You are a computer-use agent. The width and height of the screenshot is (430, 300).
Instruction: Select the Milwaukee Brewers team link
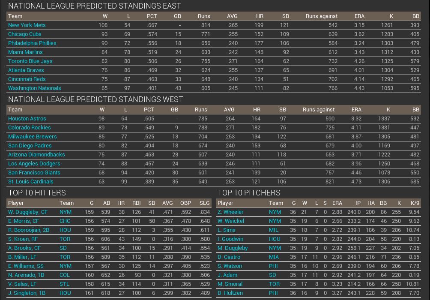click(x=32, y=137)
